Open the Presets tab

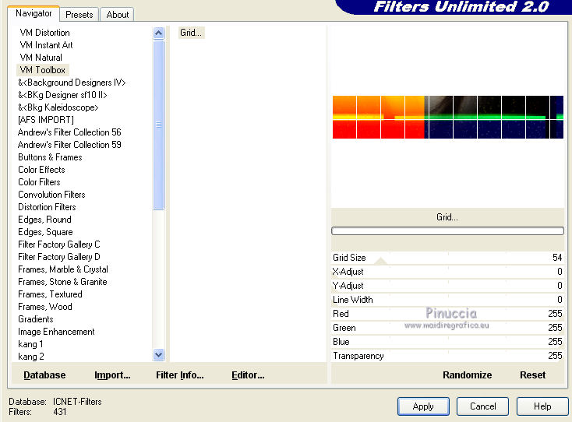(x=79, y=15)
